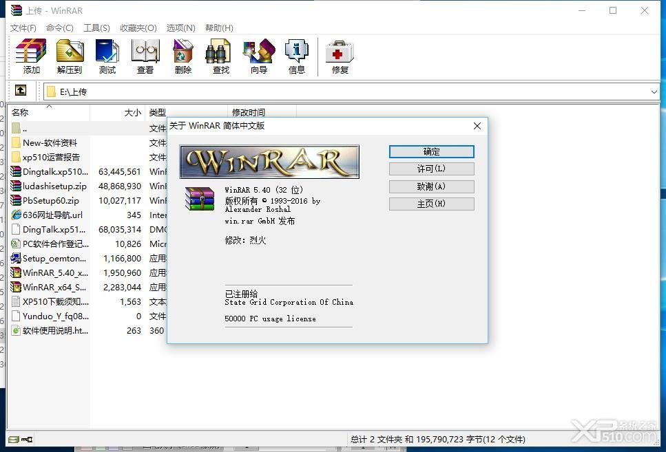Sort by the 大小 column header
The image size is (666, 452).
[117, 112]
